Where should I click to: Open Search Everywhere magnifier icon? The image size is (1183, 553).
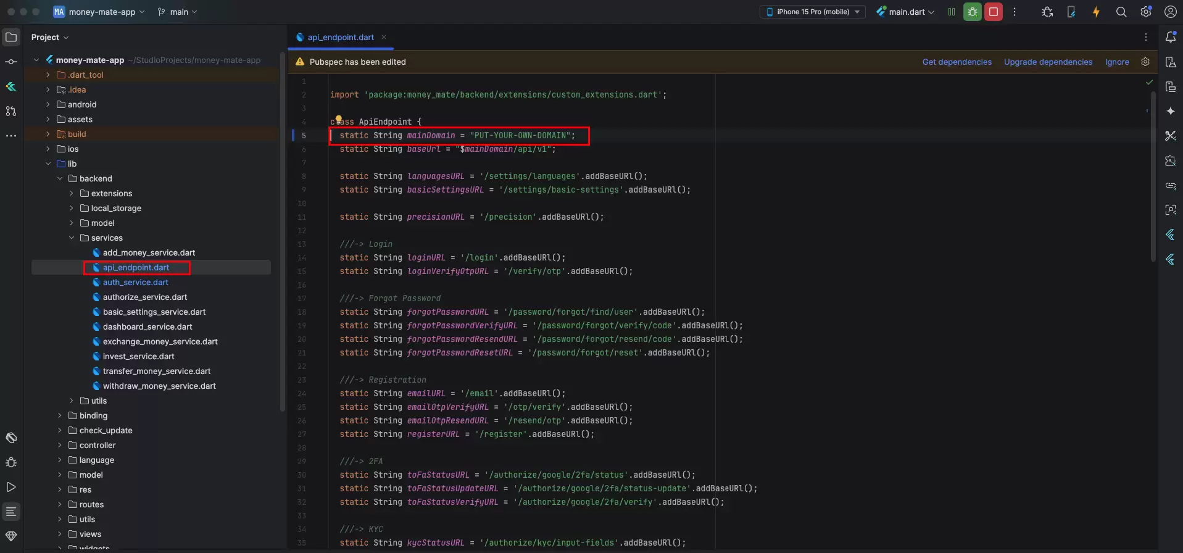[1121, 12]
